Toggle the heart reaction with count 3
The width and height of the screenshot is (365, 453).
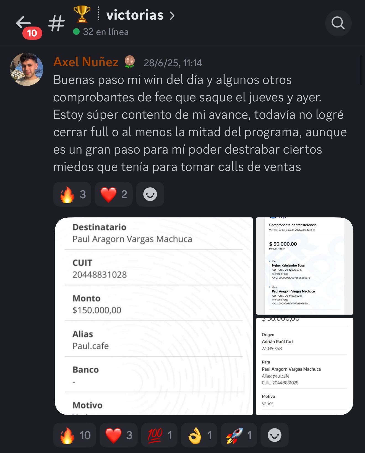pos(119,435)
